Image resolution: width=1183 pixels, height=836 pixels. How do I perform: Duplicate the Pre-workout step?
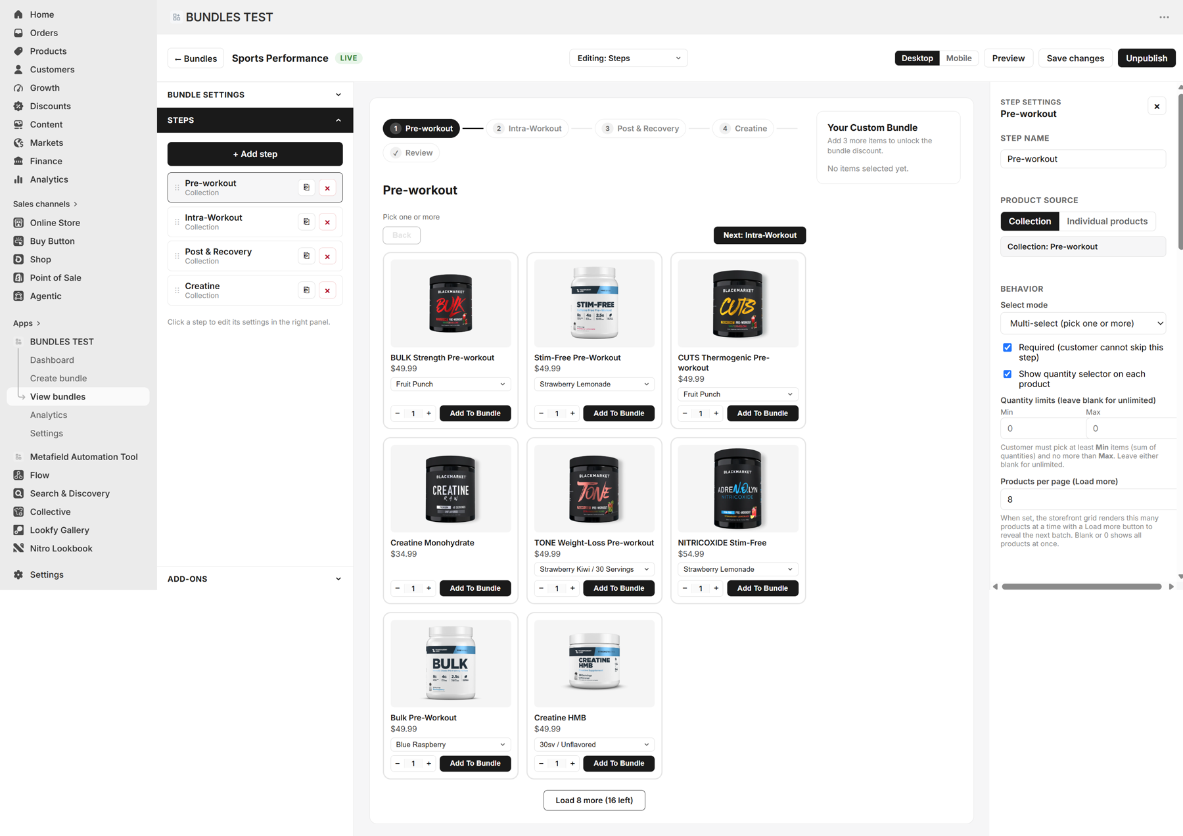pos(306,188)
